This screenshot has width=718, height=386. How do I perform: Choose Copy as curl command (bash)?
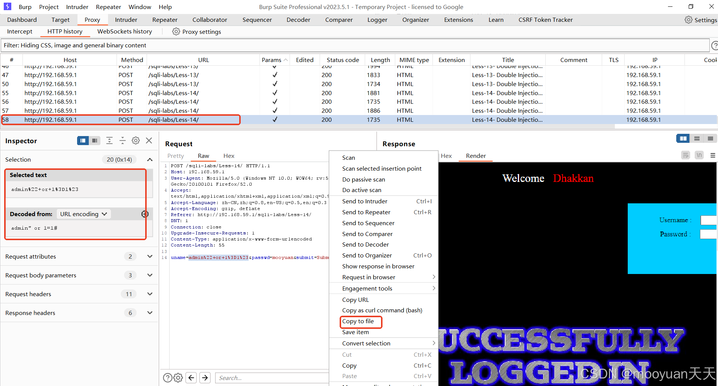point(384,310)
